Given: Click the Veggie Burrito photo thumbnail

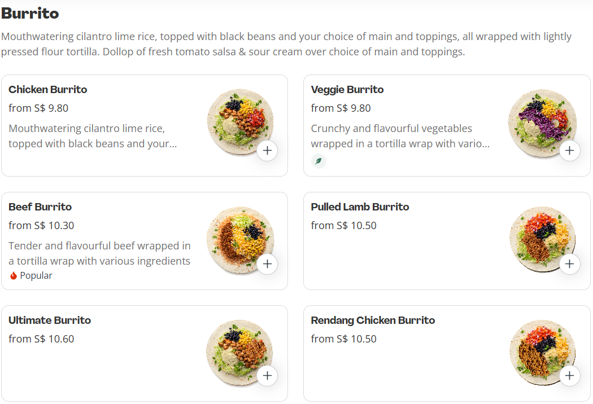Looking at the screenshot, I should click(x=542, y=121).
